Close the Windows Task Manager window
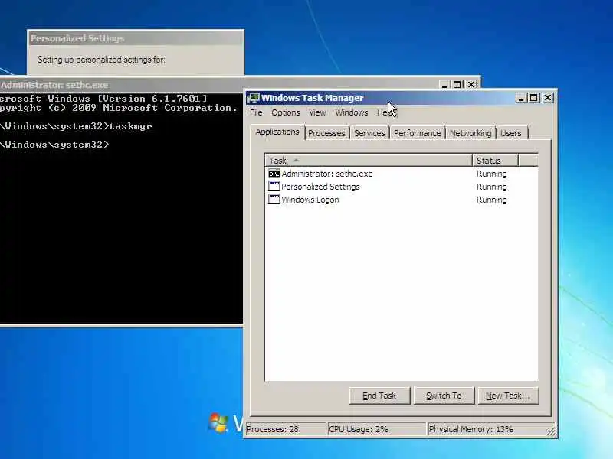613x459 pixels. [x=548, y=98]
